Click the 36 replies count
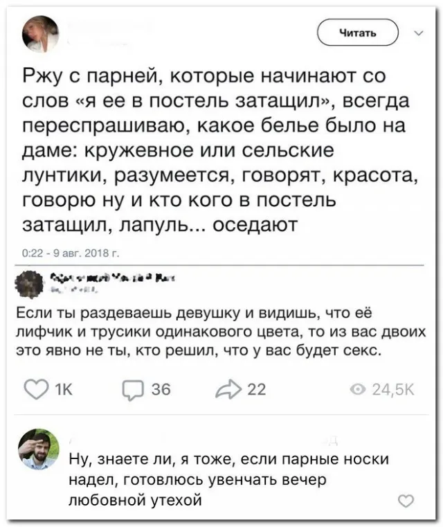This screenshot has width=443, height=527. (160, 391)
